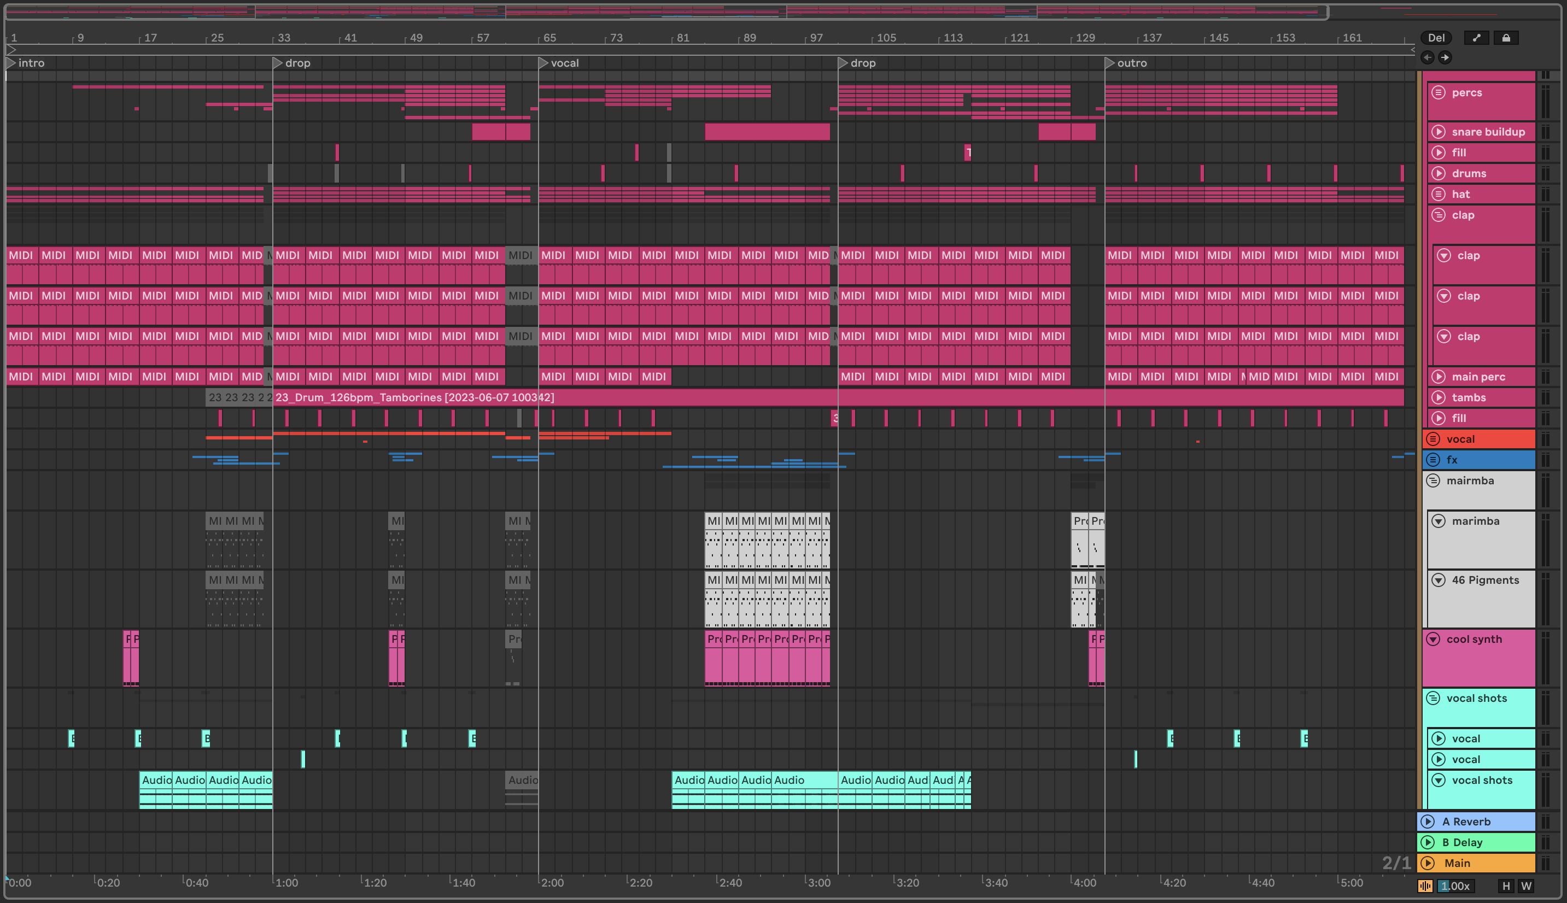Click the Del locator button
Image resolution: width=1567 pixels, height=903 pixels.
pyautogui.click(x=1436, y=38)
